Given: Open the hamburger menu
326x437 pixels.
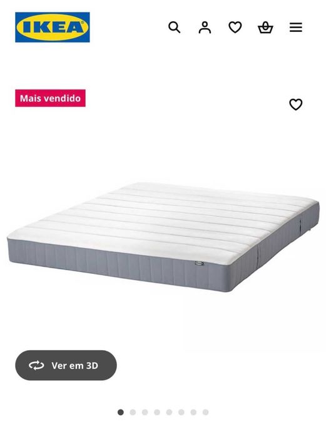Looking at the screenshot, I should coord(295,28).
